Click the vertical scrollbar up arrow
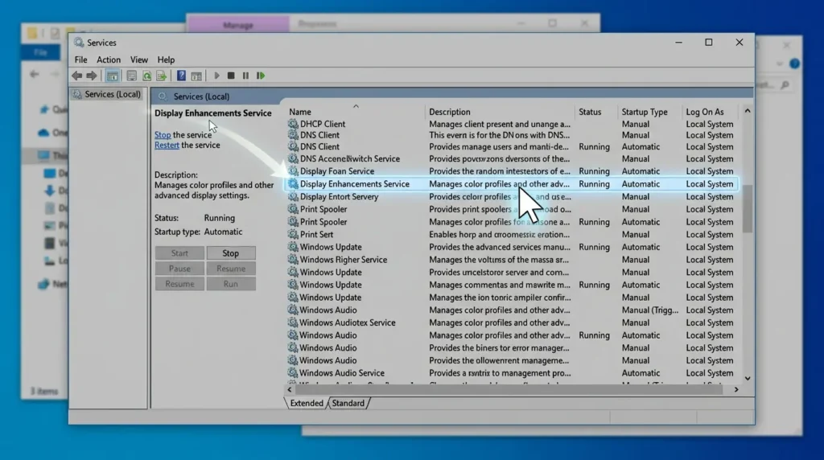The height and width of the screenshot is (460, 824). pyautogui.click(x=748, y=111)
